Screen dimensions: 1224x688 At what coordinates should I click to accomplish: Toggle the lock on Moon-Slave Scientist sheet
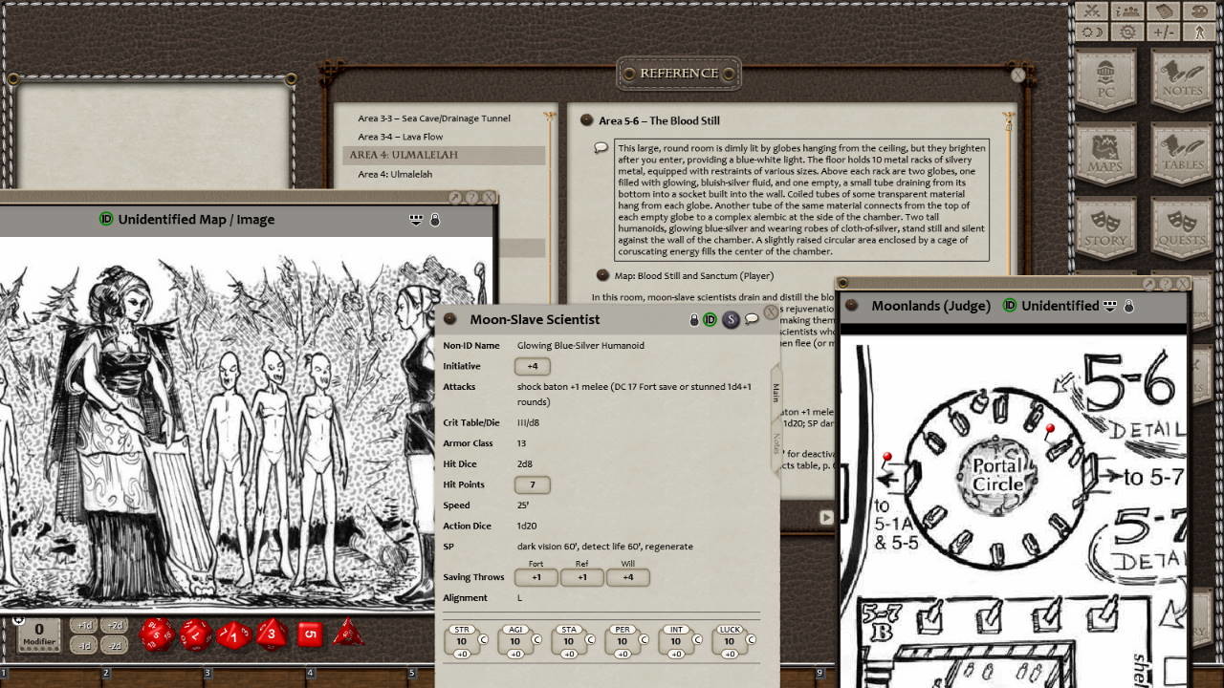click(694, 320)
